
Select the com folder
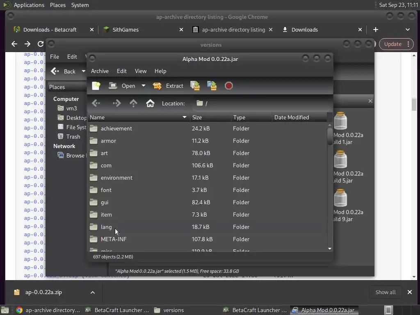click(207, 166)
